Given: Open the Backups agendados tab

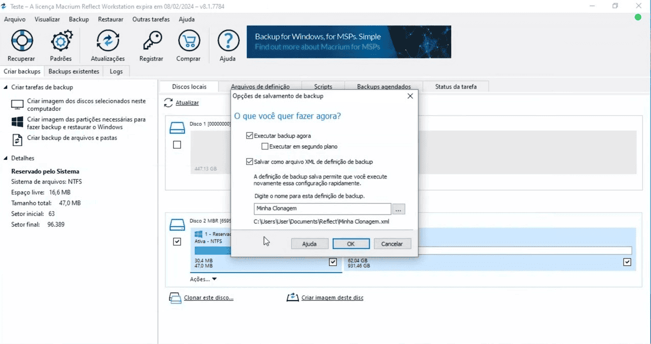Looking at the screenshot, I should coord(383,87).
